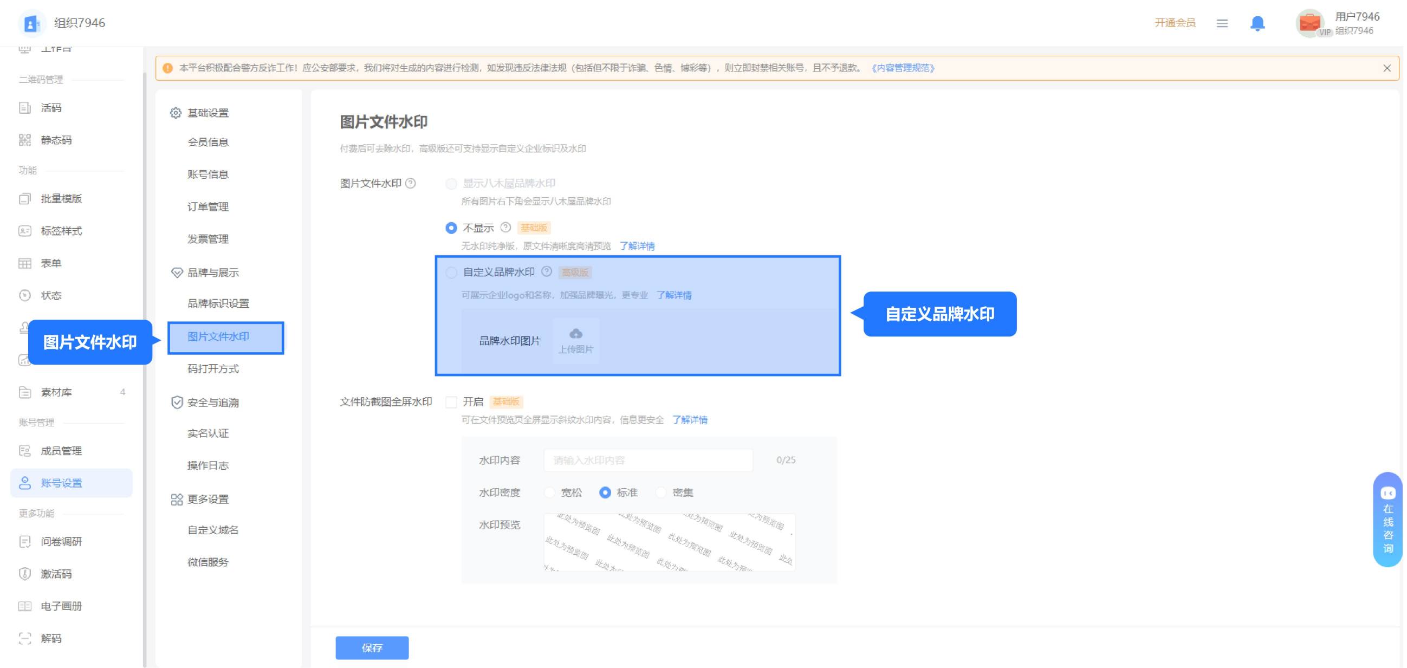1407x668 pixels.
Task: Open the 在线咨询 floating chat widget
Action: [x=1387, y=519]
